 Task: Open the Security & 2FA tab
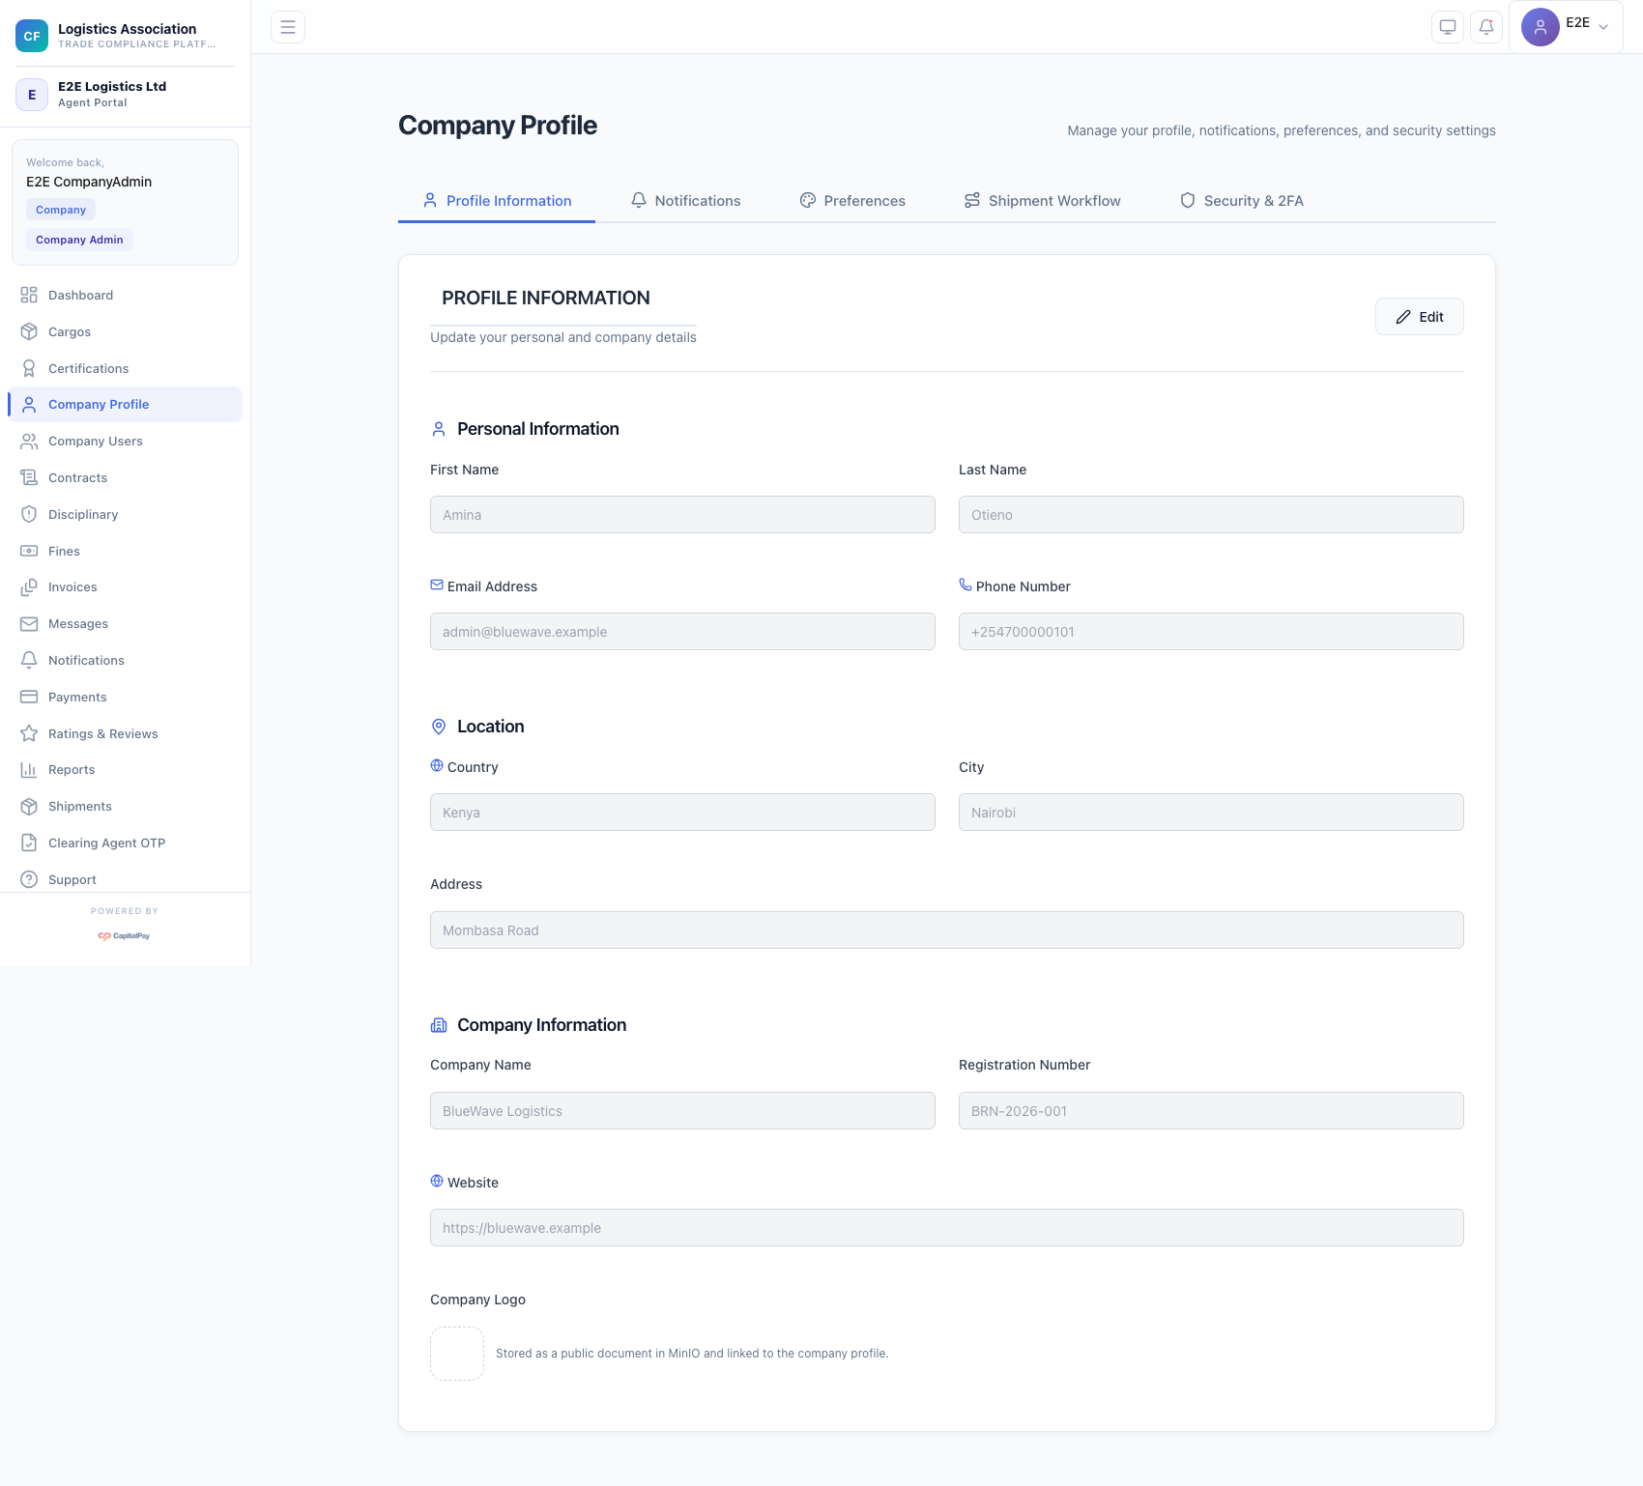[x=1242, y=200]
